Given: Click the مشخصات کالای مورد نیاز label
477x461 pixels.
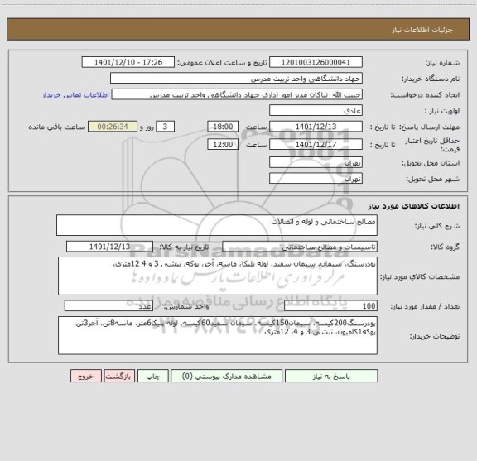Looking at the screenshot, I should point(420,276).
